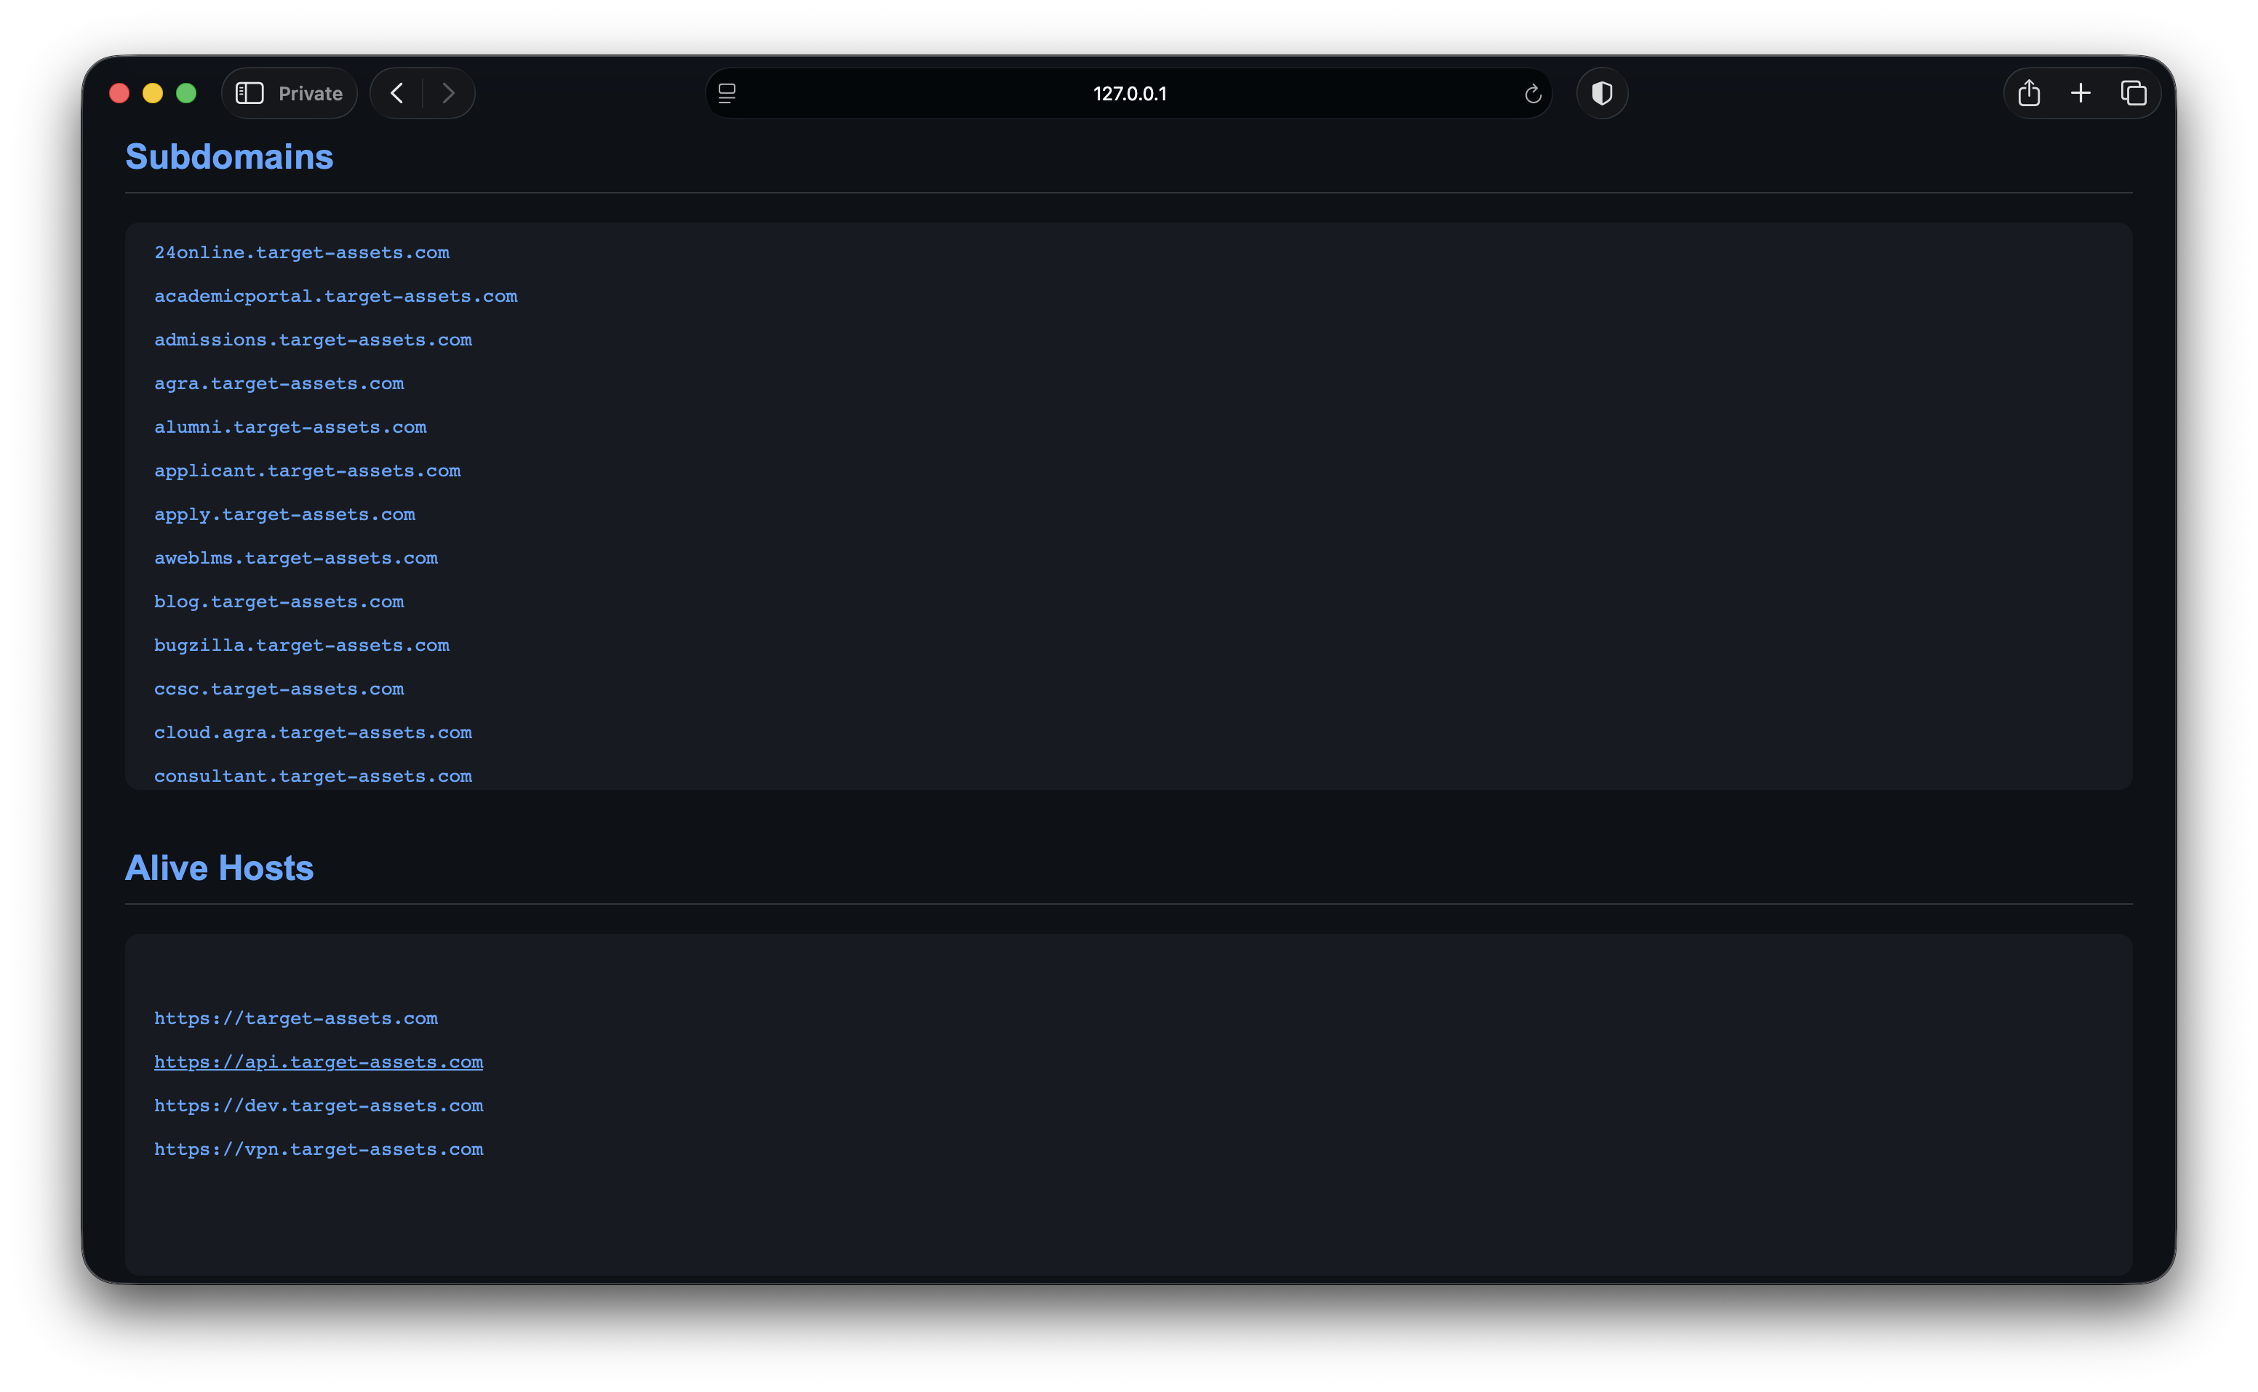This screenshot has height=1392, width=2258.
Task: Open a new tab with plus icon
Action: click(2081, 93)
